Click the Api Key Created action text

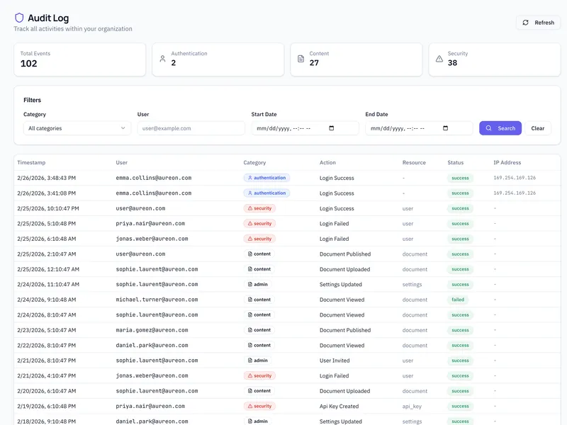[339, 406]
